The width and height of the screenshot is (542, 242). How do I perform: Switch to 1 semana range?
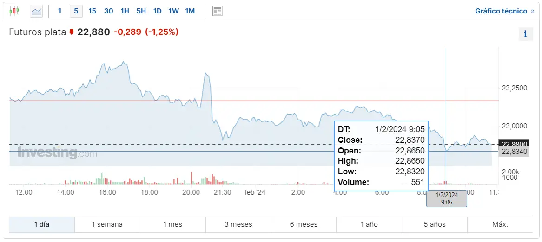click(x=107, y=224)
